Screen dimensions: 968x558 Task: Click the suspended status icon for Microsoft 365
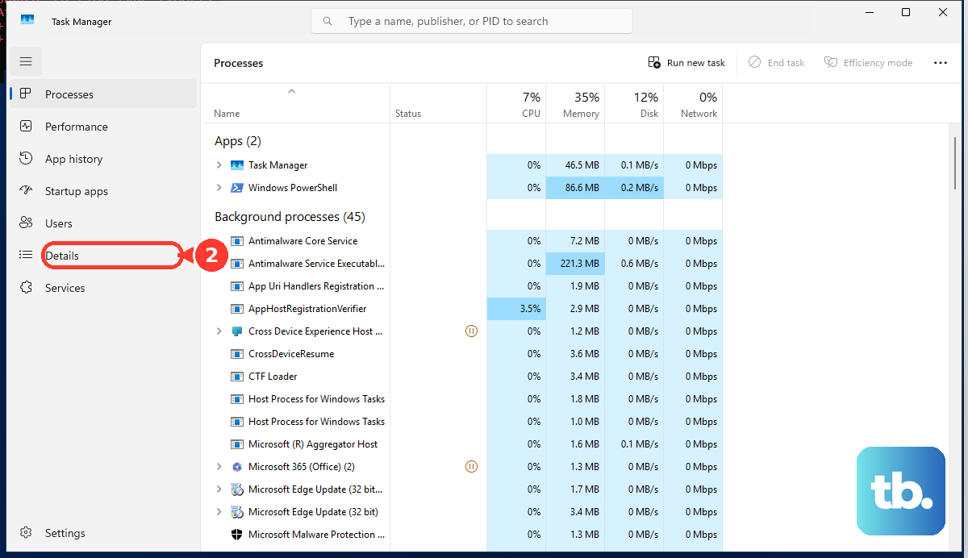[x=472, y=467]
